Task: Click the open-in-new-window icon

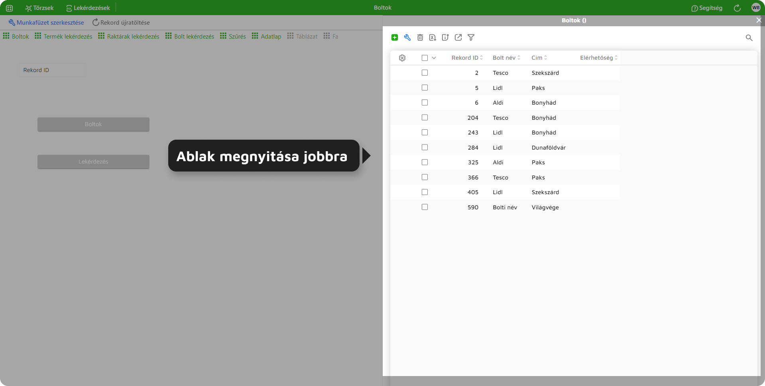Action: [458, 37]
